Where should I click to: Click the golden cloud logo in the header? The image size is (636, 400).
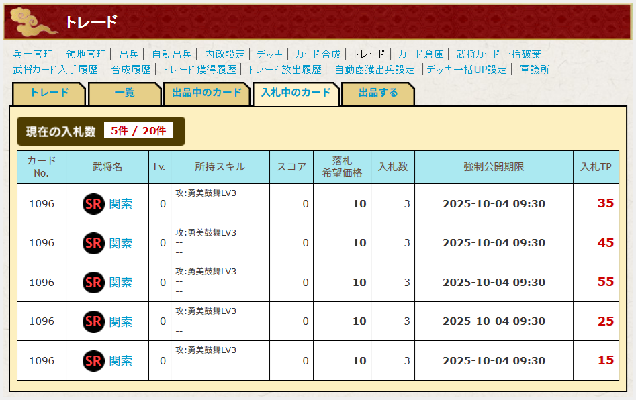tap(34, 23)
